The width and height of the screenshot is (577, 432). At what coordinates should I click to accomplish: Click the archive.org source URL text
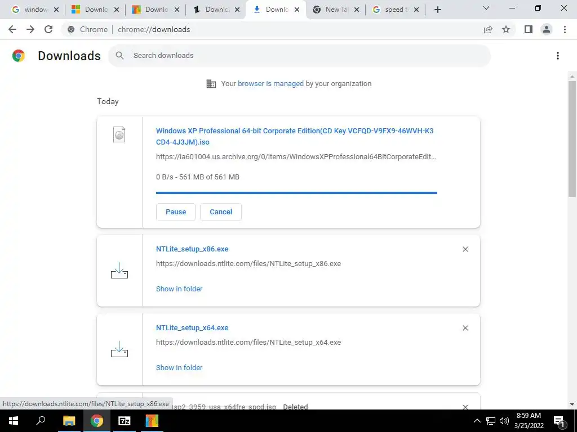296,157
